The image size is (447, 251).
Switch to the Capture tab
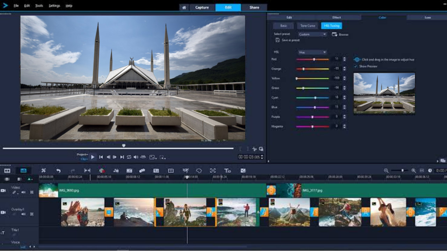202,7
